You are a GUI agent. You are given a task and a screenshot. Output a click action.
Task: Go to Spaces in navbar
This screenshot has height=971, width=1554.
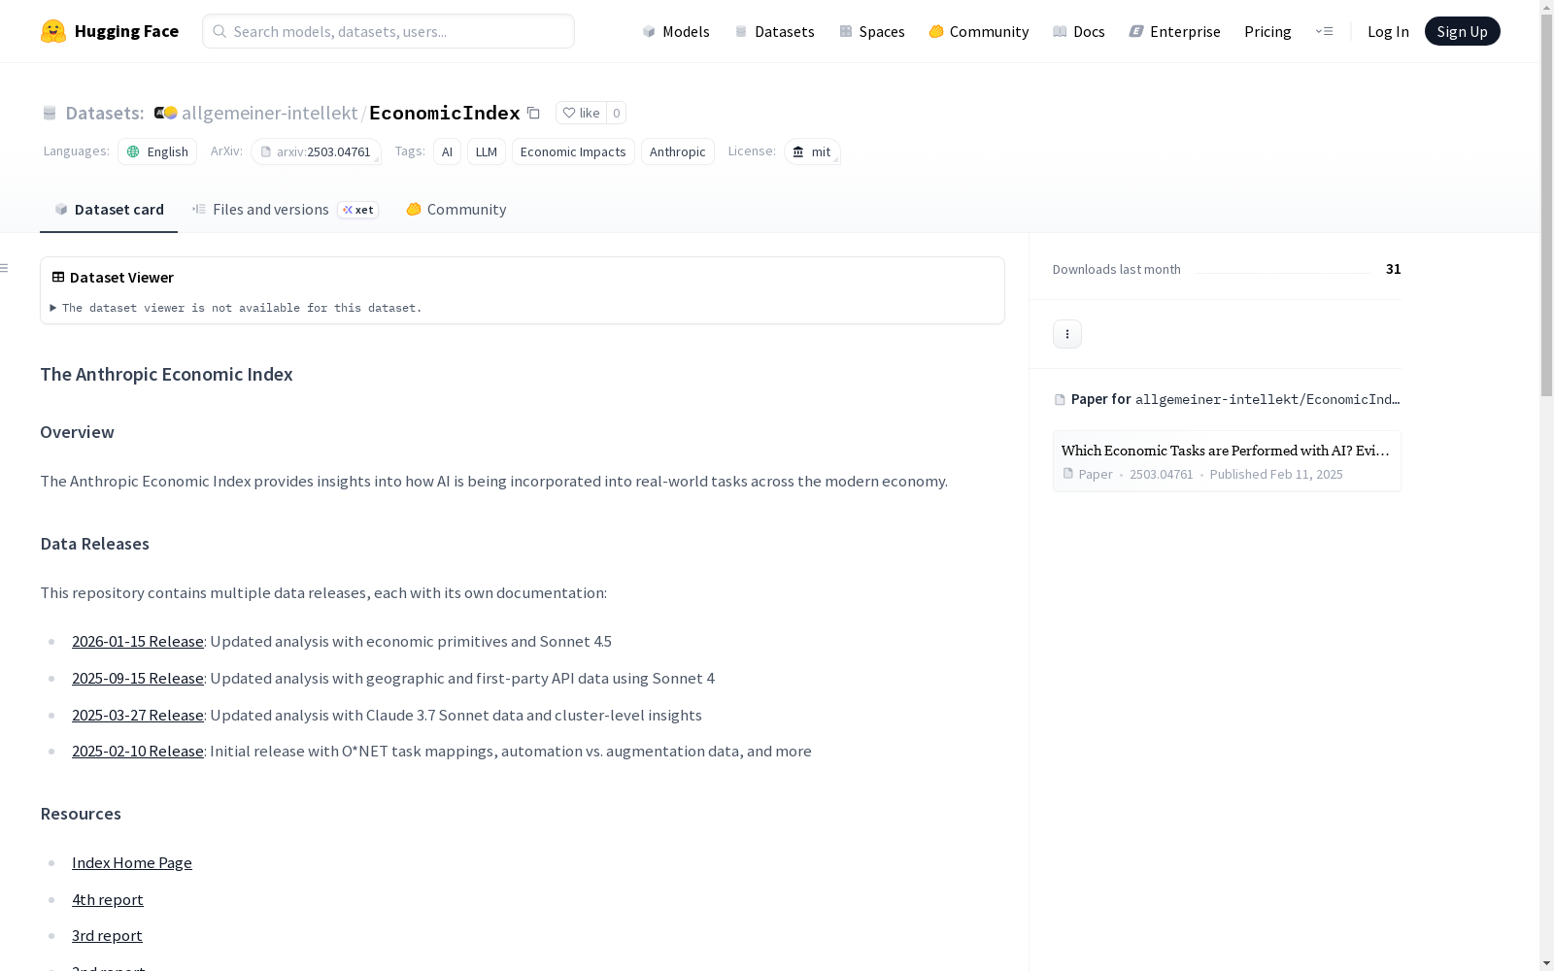(x=872, y=31)
